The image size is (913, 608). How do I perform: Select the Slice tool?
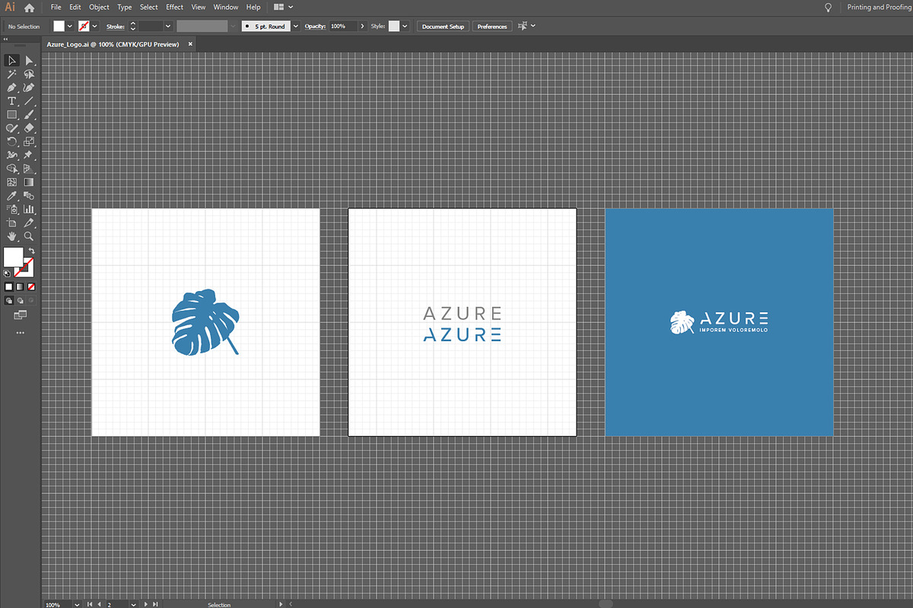pyautogui.click(x=29, y=223)
